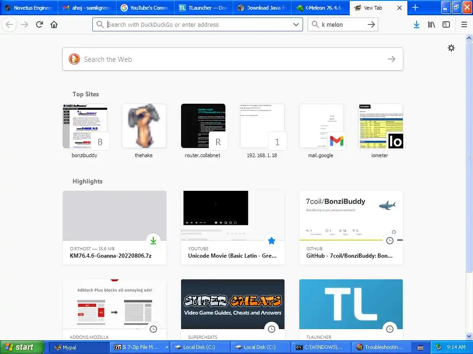
Task: Focus the address bar input field
Action: tap(198, 24)
